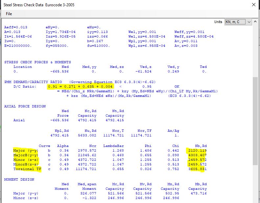Click the Nc,Rd capacity value 4792.415

click(x=87, y=120)
